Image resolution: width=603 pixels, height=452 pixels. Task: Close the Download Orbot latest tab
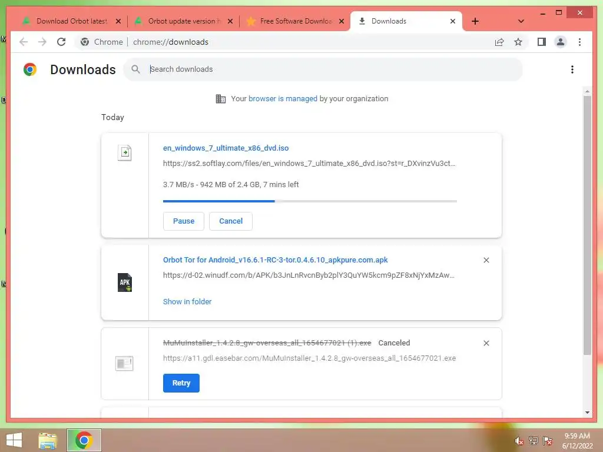click(118, 21)
